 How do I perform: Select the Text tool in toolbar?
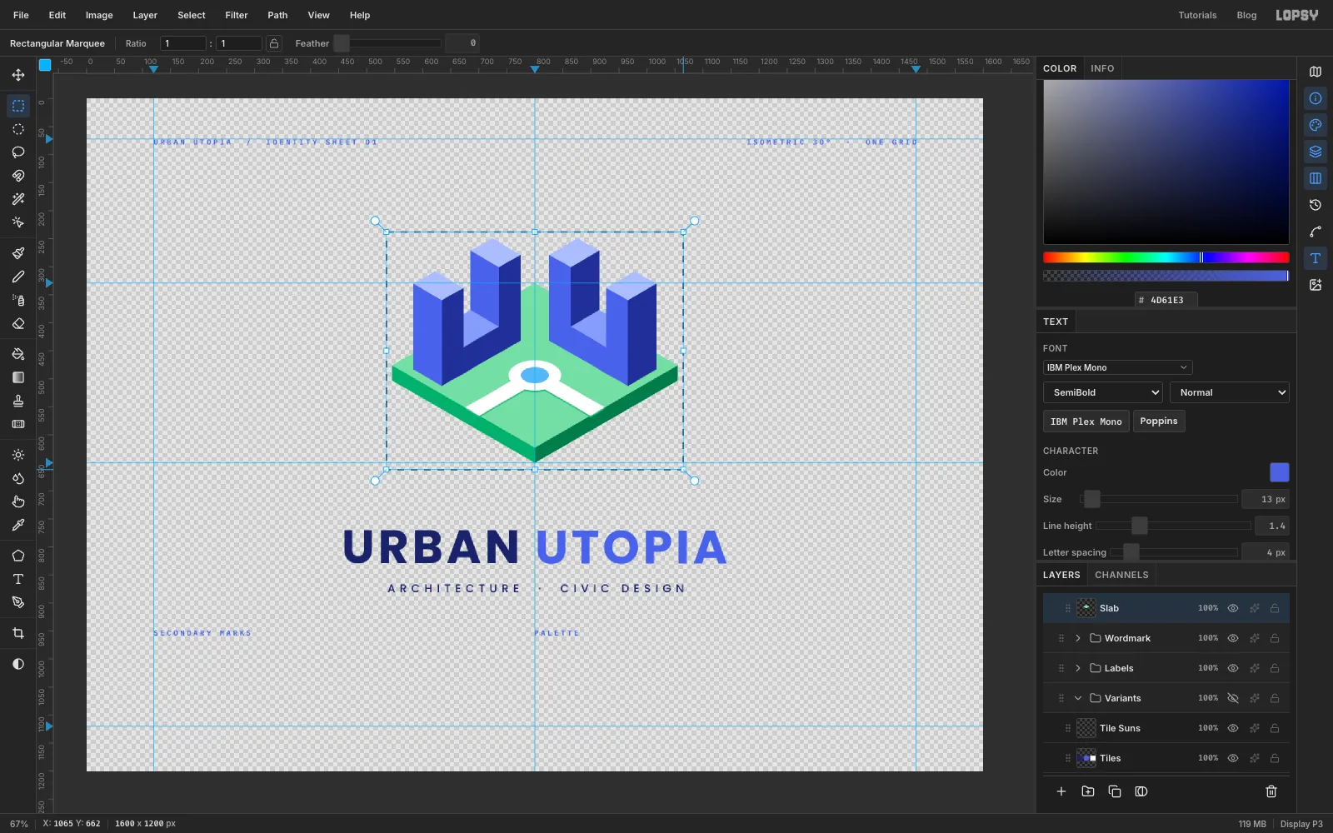18,579
